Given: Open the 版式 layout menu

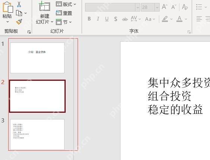Looking at the screenshot, I should (66, 4).
